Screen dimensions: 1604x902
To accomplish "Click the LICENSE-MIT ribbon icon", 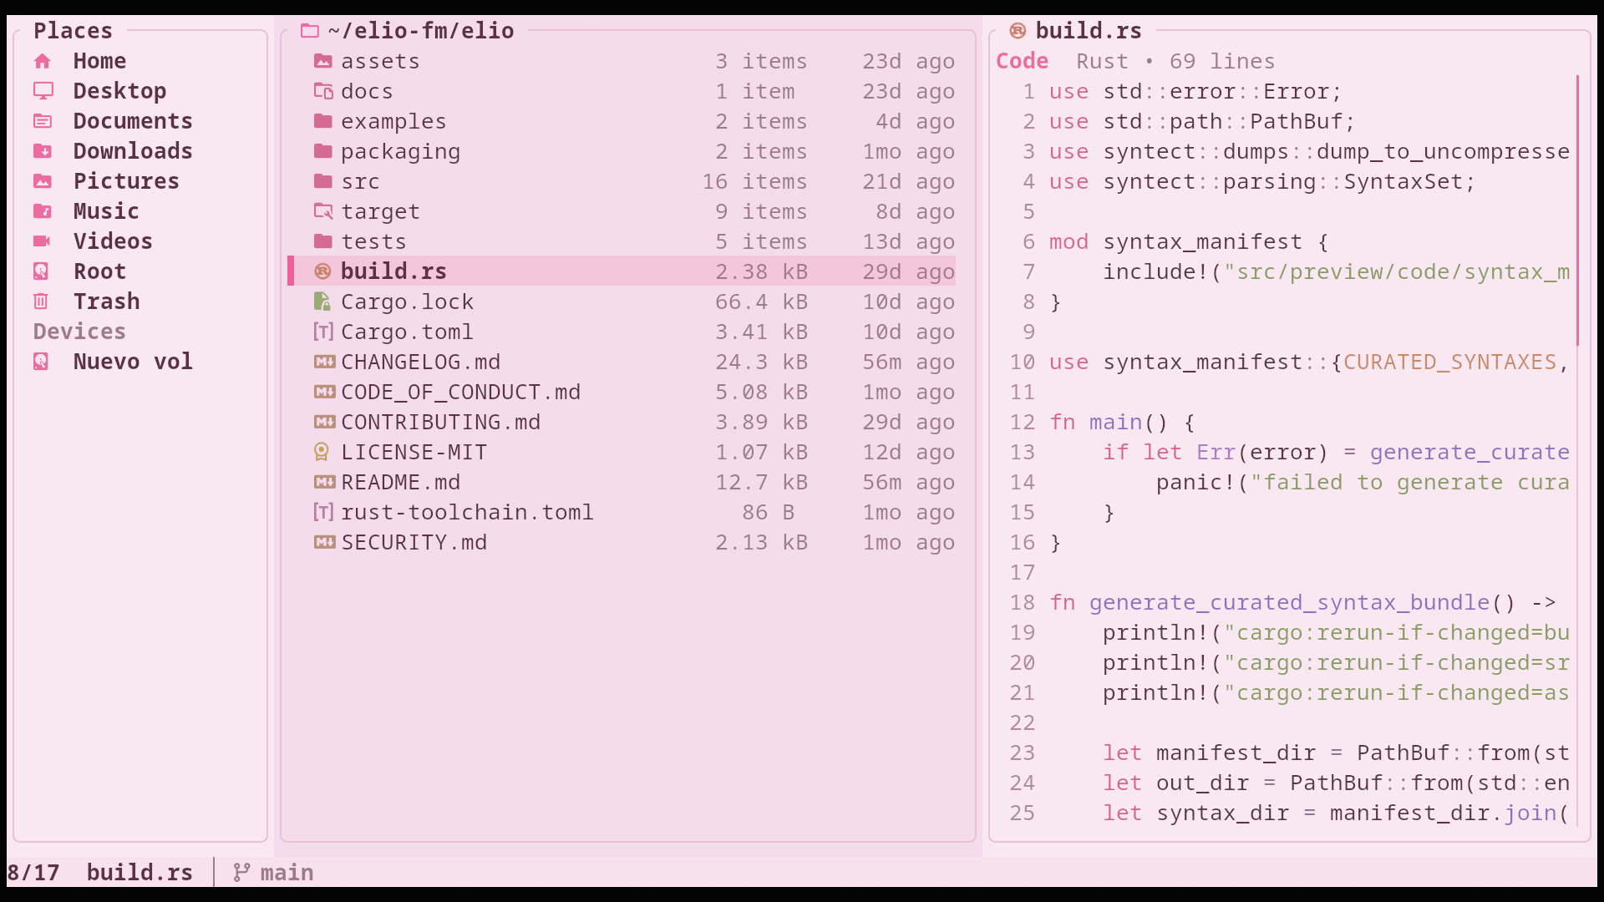I will pyautogui.click(x=322, y=452).
